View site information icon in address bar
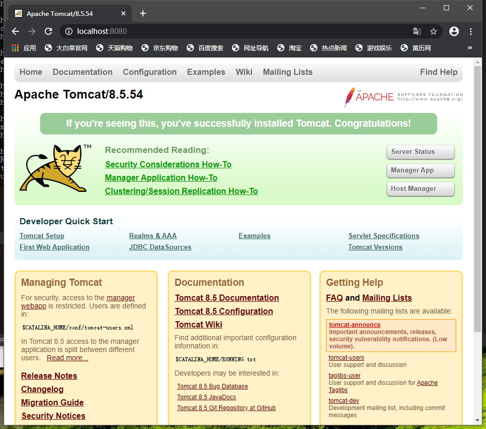Image resolution: width=486 pixels, height=429 pixels. tap(69, 31)
